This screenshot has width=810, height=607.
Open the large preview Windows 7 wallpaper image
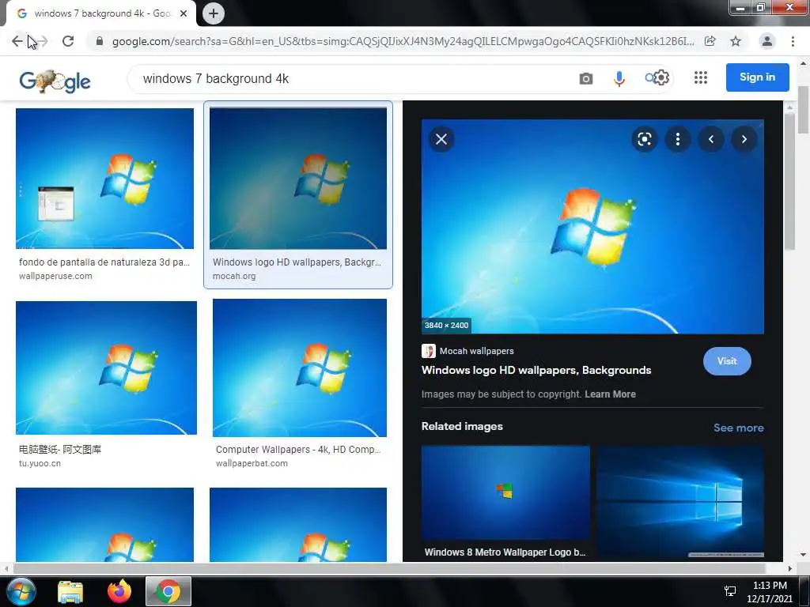point(592,227)
